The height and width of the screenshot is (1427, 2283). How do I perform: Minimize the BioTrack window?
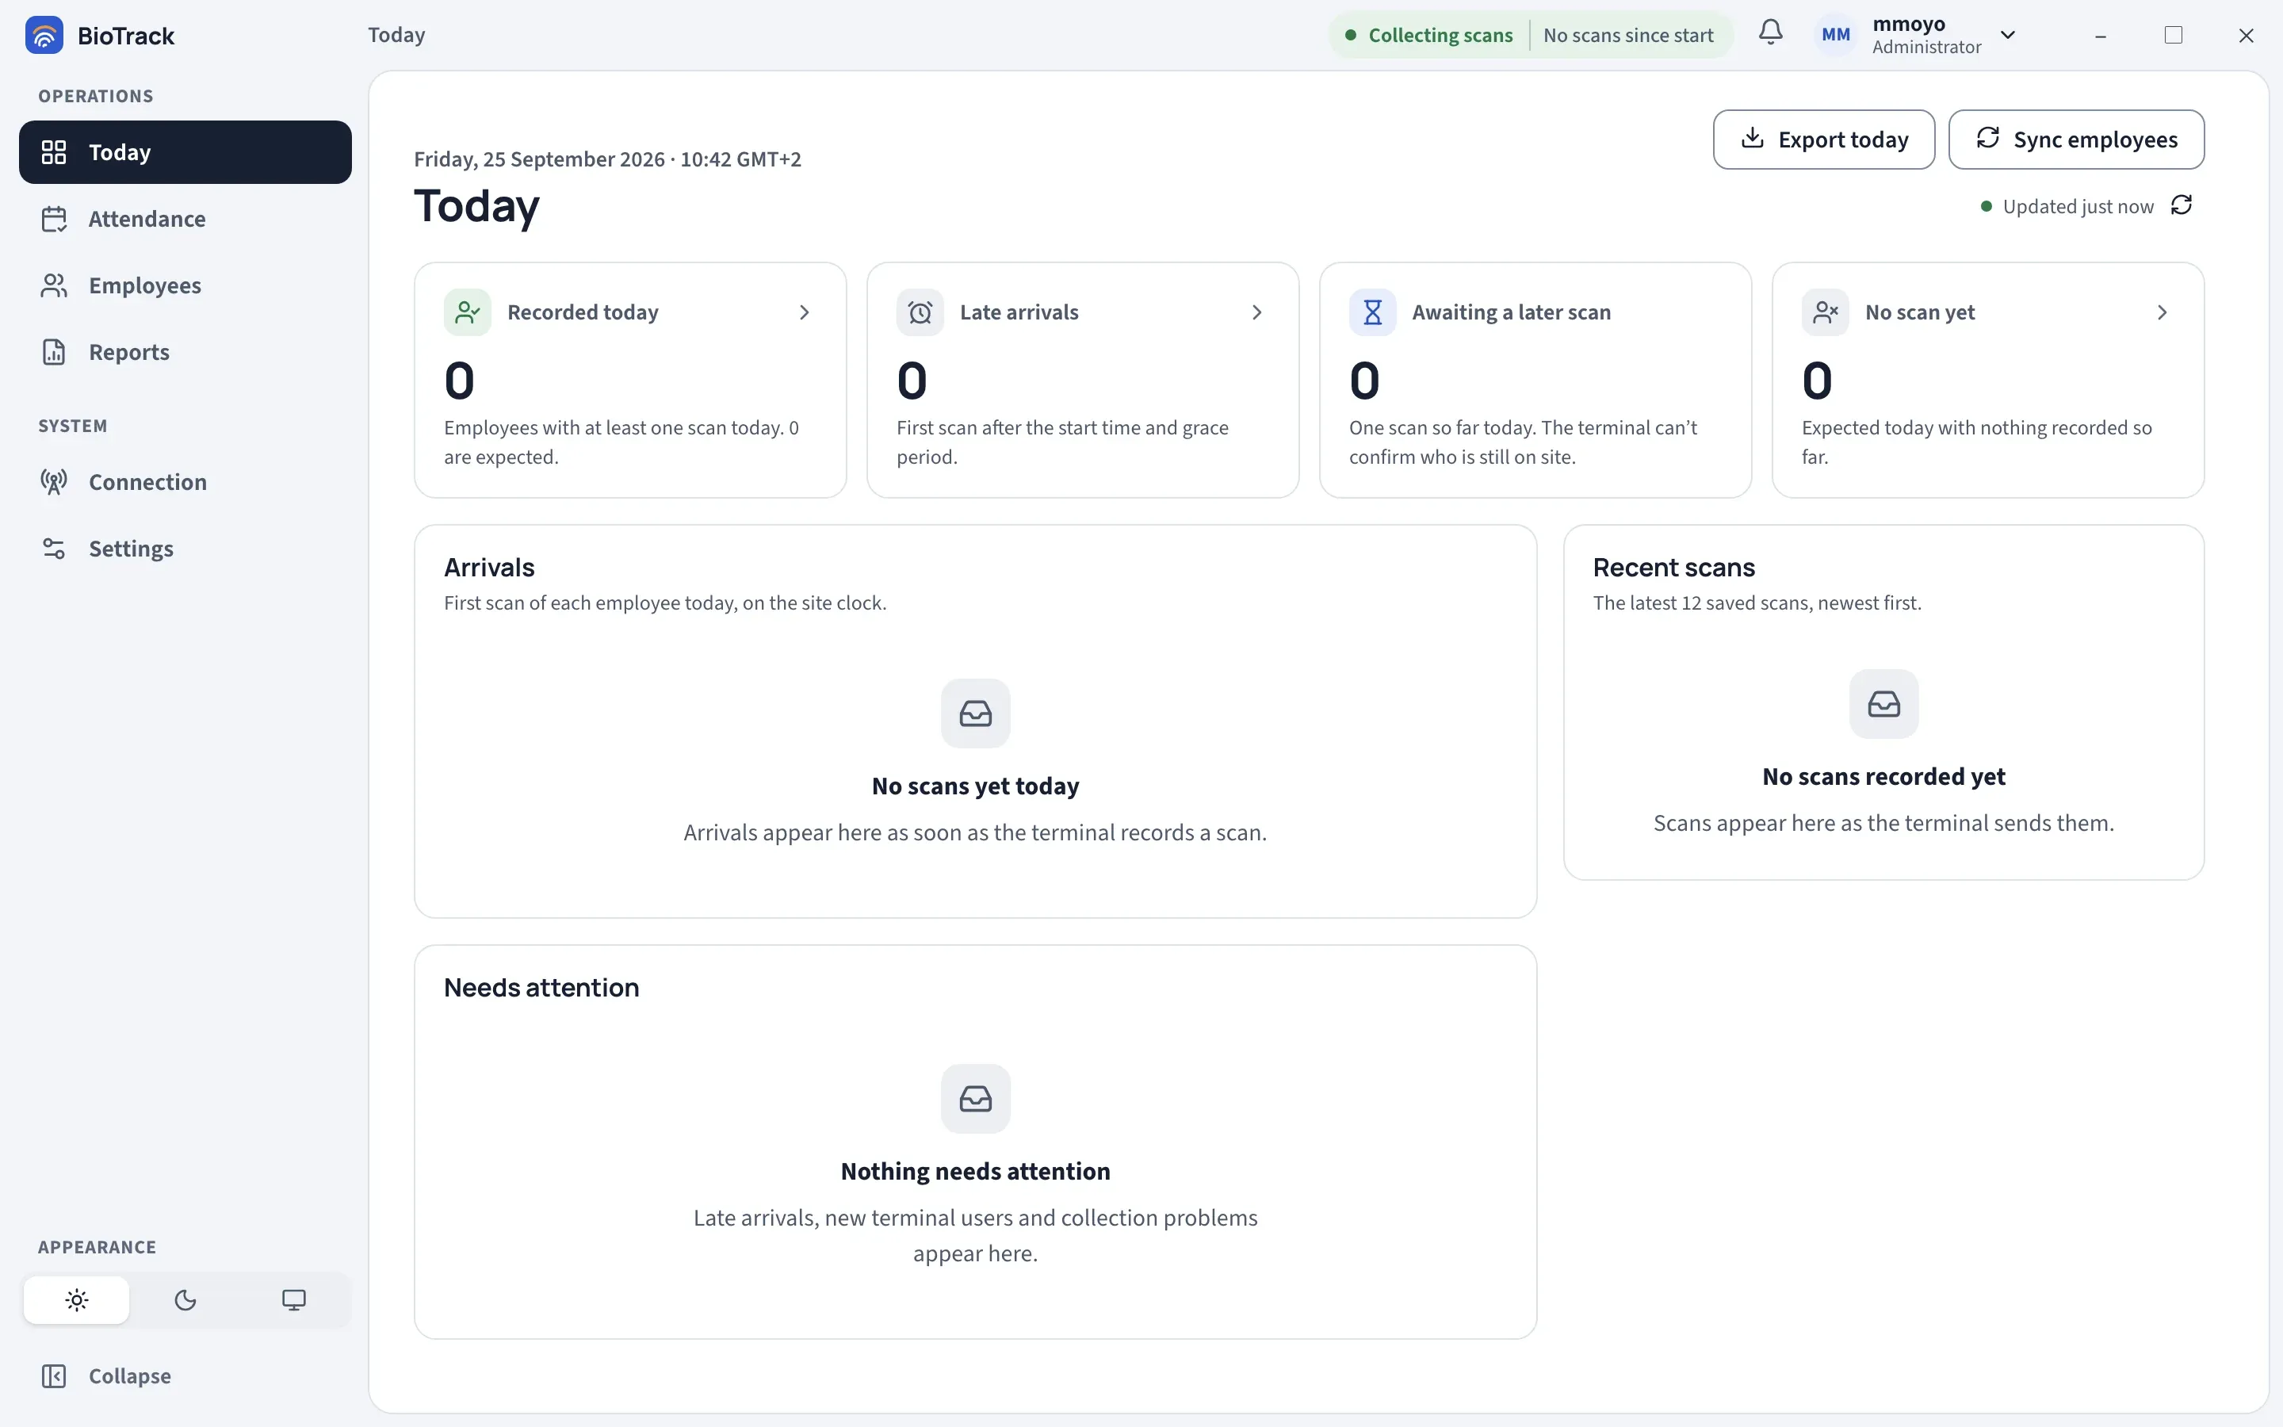tap(2100, 35)
